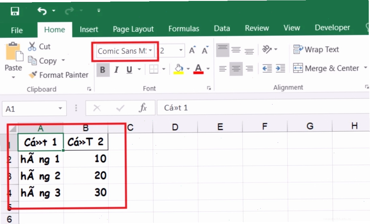The width and height of the screenshot is (370, 224).
Task: Click the Paste clipboard icon
Action: click(x=14, y=52)
